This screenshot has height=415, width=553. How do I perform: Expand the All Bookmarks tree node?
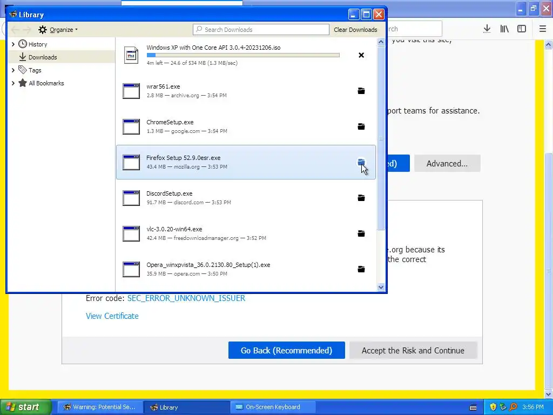click(13, 83)
